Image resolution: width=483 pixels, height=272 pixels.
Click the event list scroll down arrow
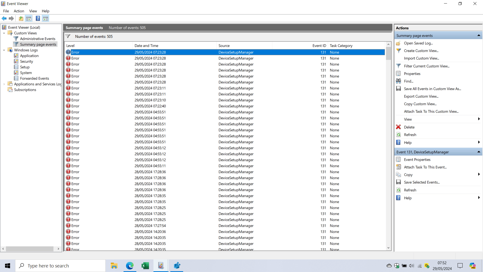click(x=388, y=248)
